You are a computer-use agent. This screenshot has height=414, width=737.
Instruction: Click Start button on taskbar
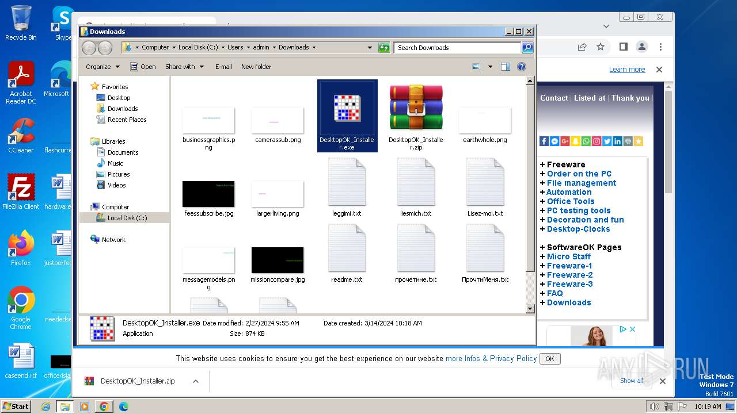point(16,407)
